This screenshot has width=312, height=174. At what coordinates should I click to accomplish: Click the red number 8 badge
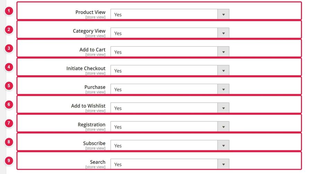[x=9, y=142]
